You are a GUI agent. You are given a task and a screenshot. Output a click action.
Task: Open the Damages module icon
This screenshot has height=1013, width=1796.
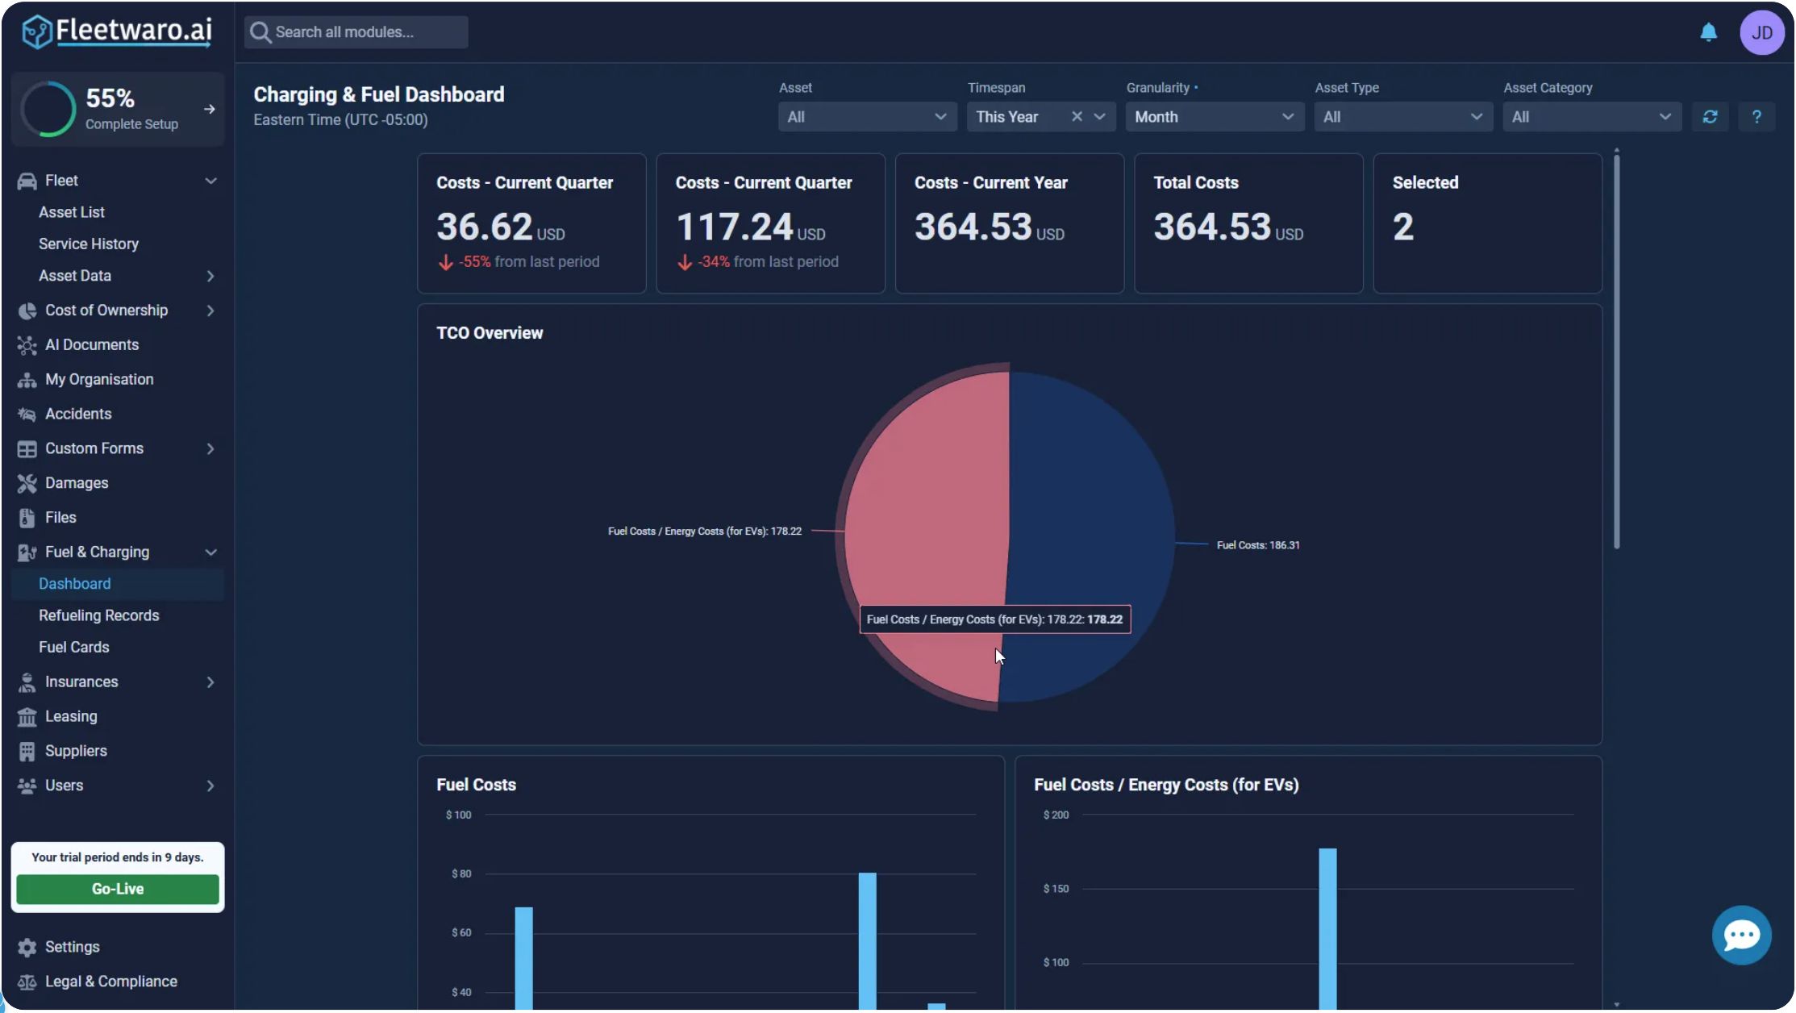click(27, 483)
